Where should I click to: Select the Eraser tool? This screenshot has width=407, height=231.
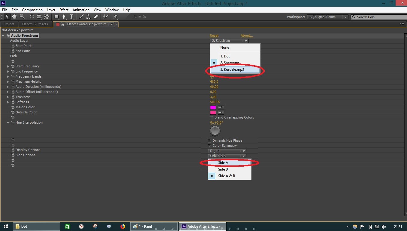(96, 17)
